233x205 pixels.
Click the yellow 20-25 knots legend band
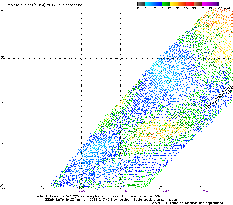click(x=174, y=4)
